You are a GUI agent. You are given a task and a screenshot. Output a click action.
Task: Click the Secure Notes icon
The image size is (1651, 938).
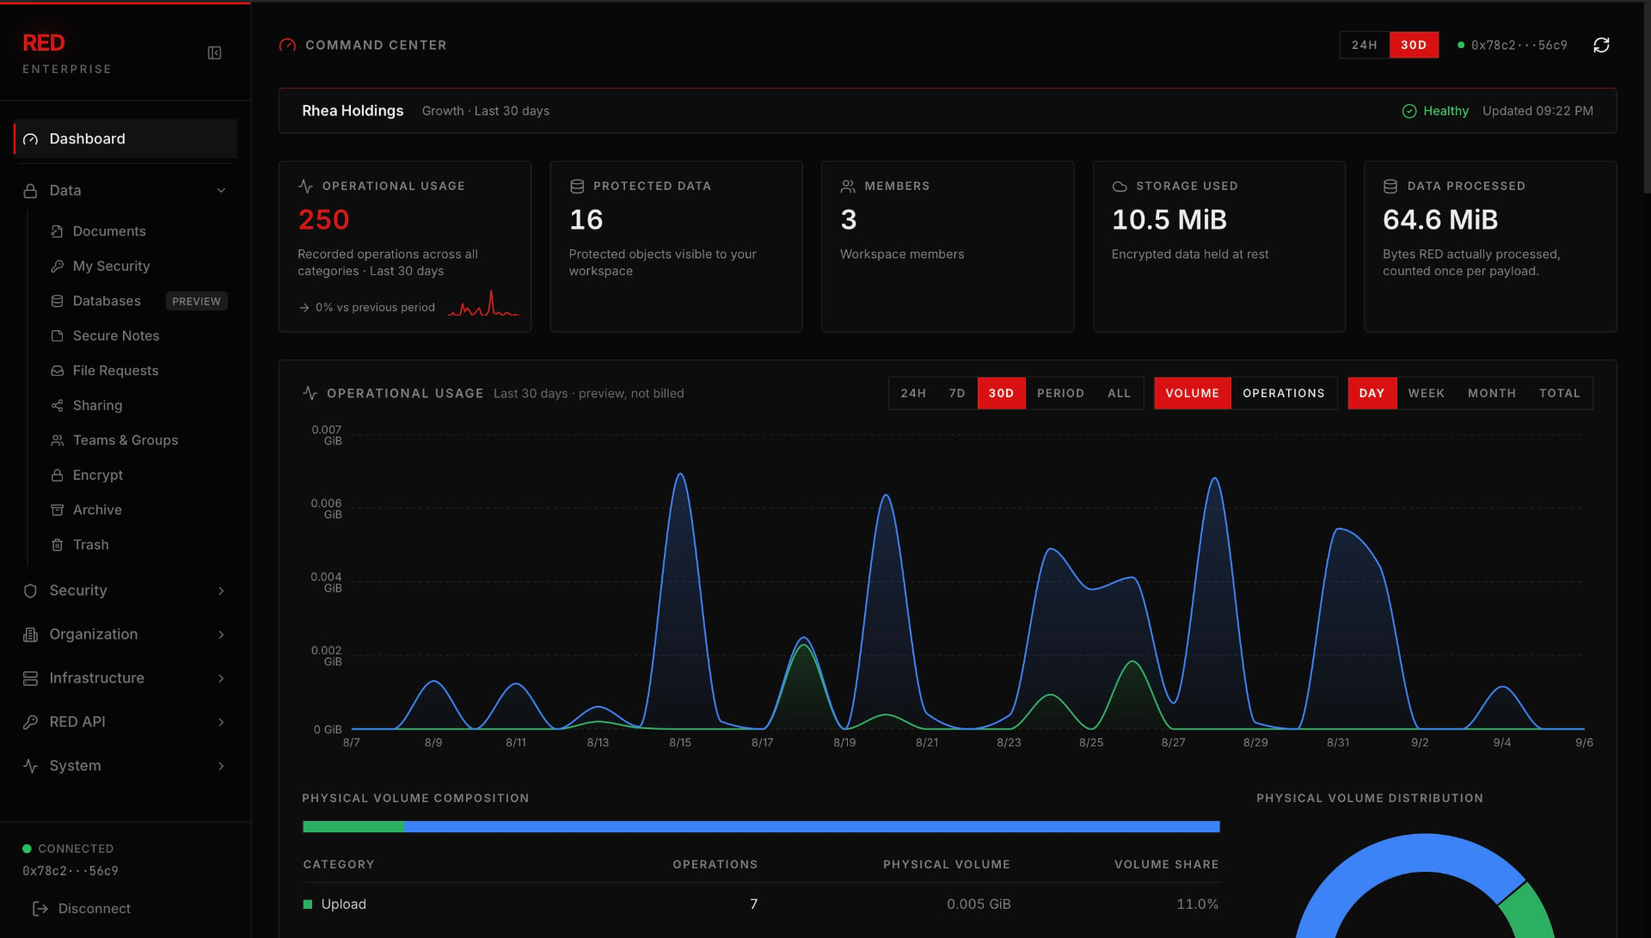[x=58, y=336]
